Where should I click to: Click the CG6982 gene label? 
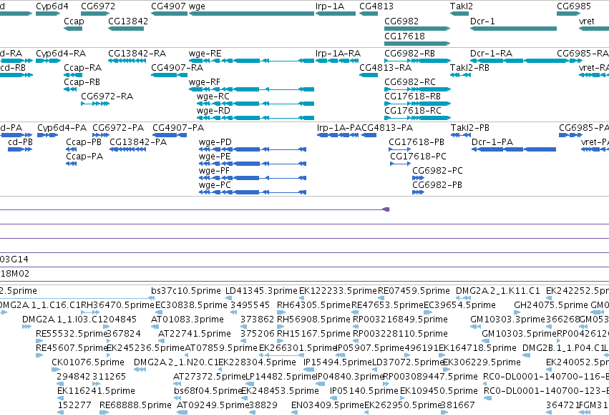click(x=401, y=21)
